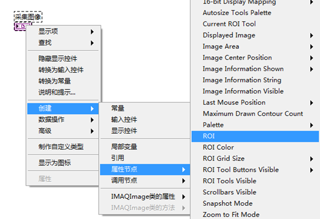320x219 pixels.
Task: Expand the 显示项 submenu arrow
Action: pyautogui.click(x=92, y=32)
